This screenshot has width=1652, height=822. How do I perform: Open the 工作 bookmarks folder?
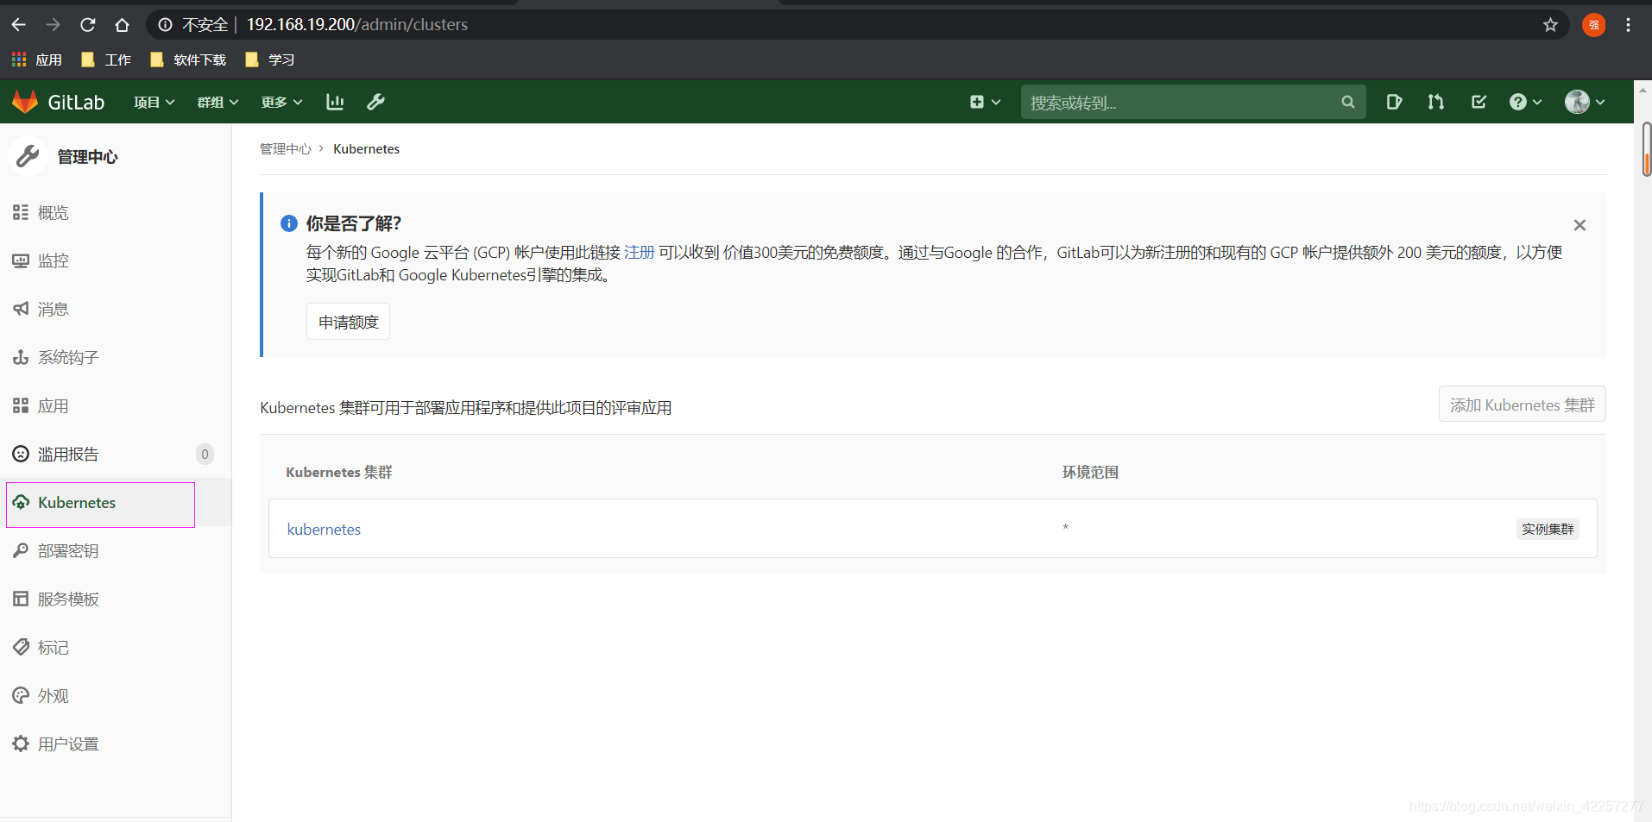tap(105, 60)
